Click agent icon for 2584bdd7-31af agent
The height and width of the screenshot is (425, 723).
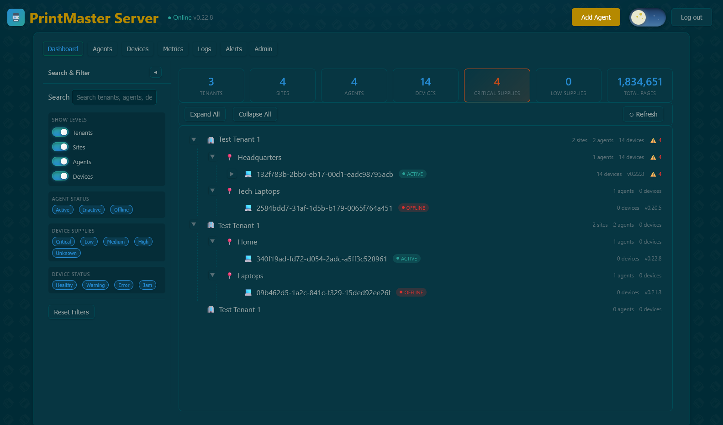[x=248, y=208]
